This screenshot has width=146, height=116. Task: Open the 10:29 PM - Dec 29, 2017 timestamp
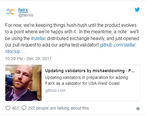(28, 59)
